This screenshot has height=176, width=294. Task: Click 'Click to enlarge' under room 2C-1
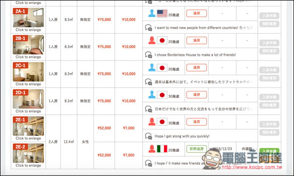point(28,84)
